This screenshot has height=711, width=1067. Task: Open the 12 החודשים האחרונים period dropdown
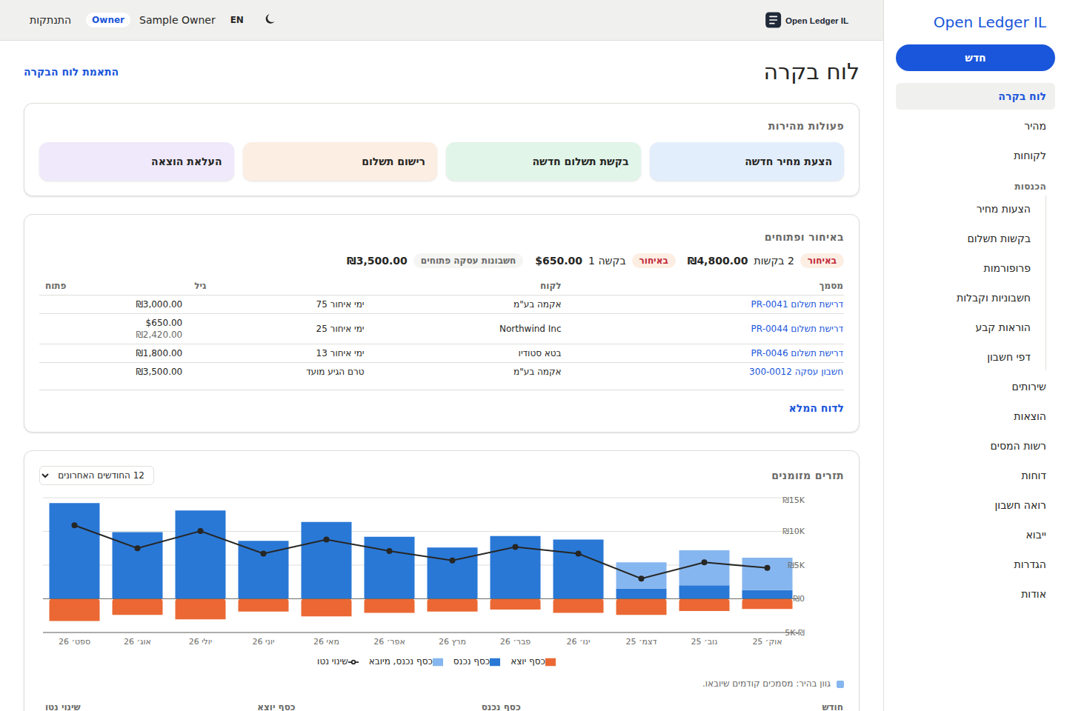[x=96, y=475]
